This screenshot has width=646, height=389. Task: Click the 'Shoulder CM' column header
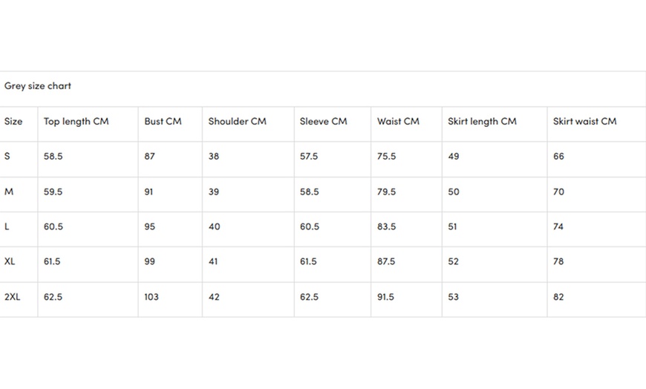(x=237, y=122)
